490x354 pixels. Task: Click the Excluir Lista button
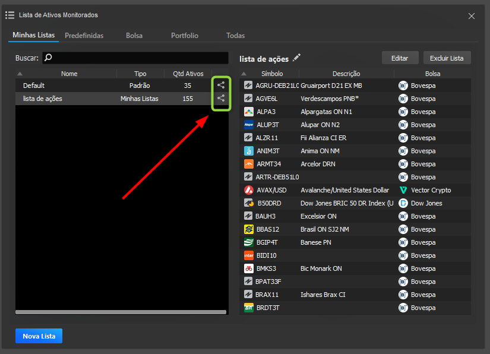coord(447,58)
